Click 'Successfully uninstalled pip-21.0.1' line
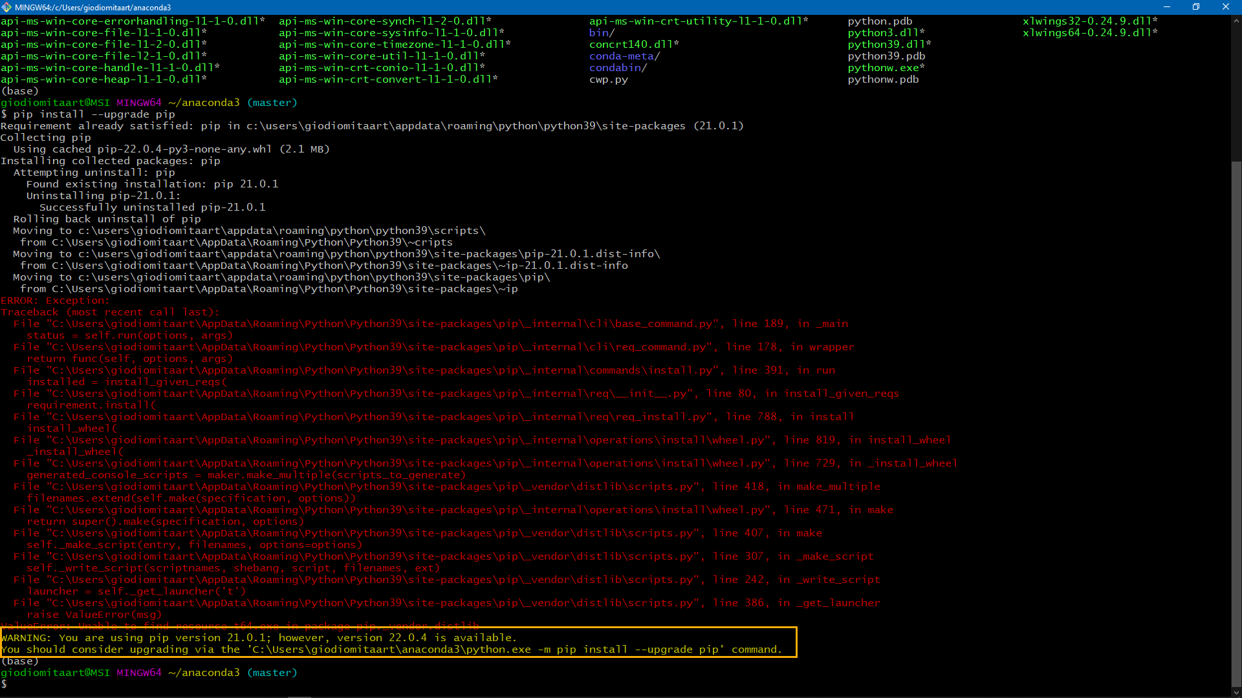Screen dimensions: 1242x698 coord(153,207)
